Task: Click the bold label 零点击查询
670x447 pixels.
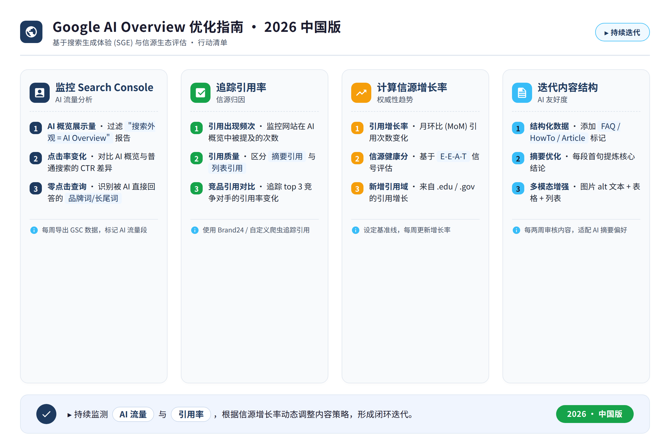Action: pyautogui.click(x=67, y=187)
